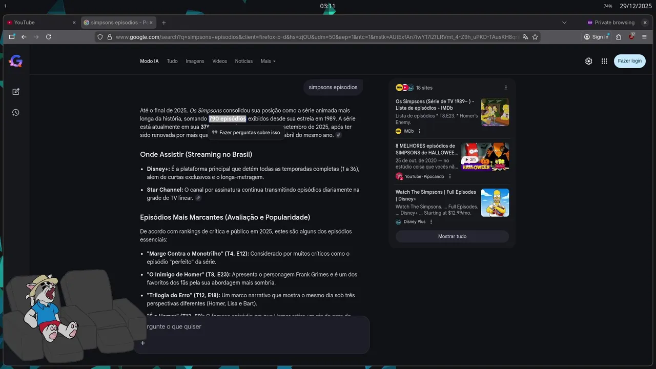Click the Marge Contra o Monotrilho title
The height and width of the screenshot is (369, 656).
click(x=198, y=254)
